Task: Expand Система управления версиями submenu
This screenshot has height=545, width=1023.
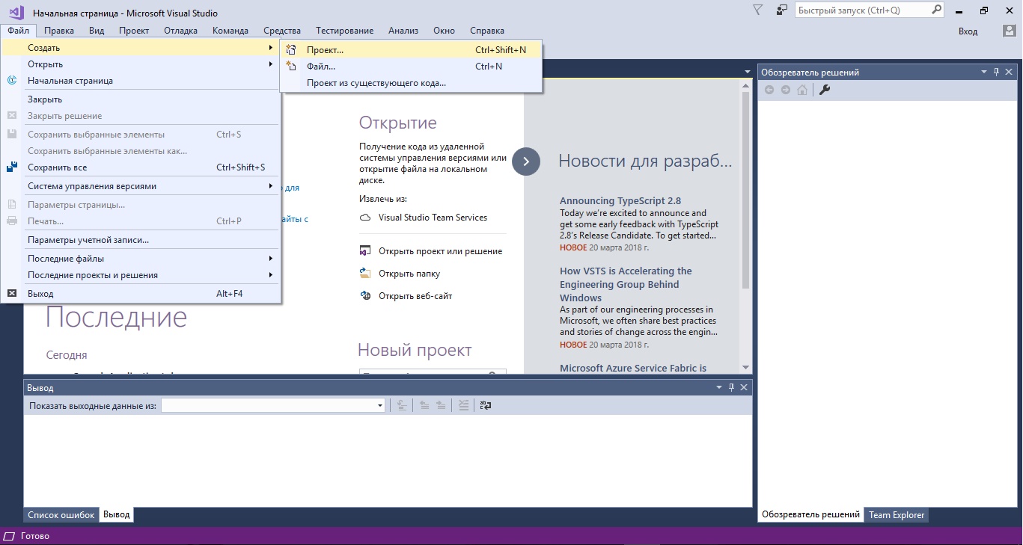Action: (x=141, y=186)
